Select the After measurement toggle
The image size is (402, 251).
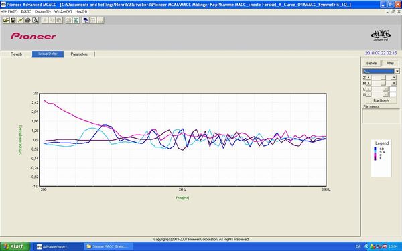click(x=390, y=63)
